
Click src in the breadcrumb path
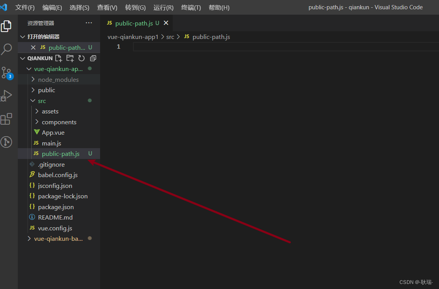(170, 37)
